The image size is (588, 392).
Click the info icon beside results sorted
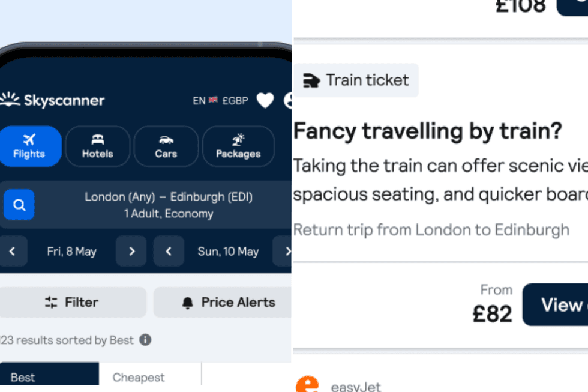point(145,340)
